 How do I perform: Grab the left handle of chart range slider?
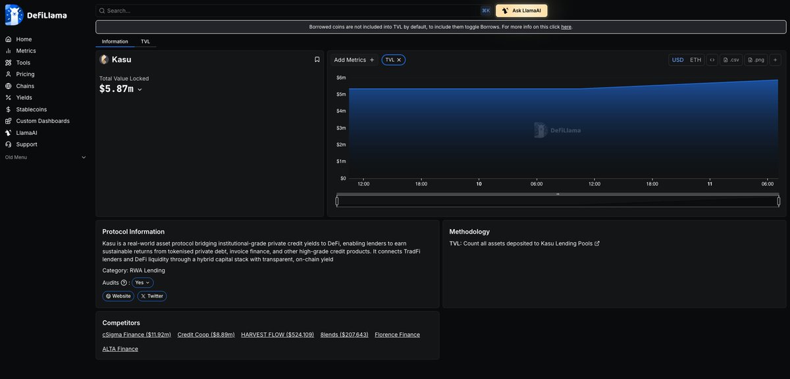point(337,201)
